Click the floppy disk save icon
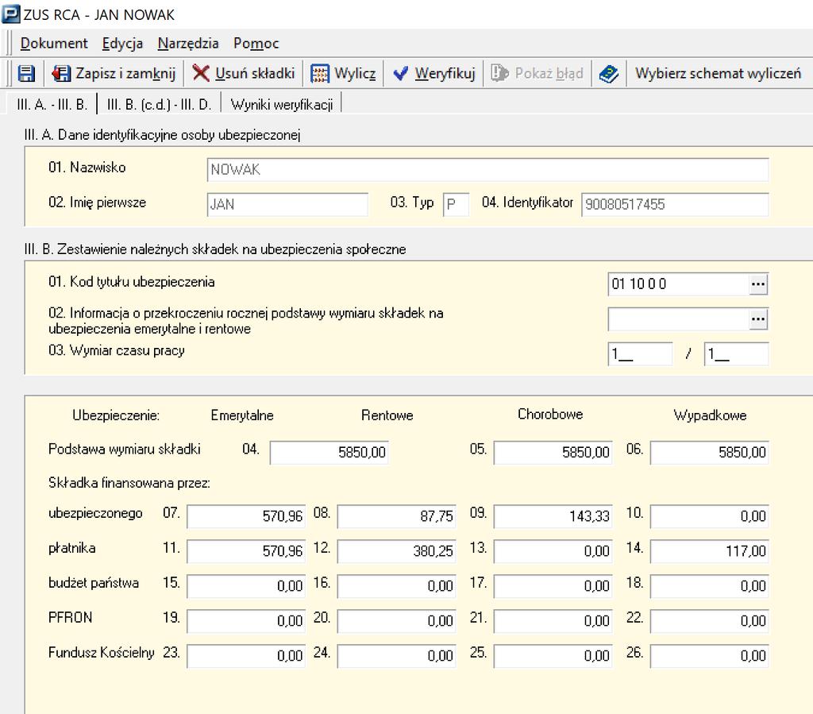 [x=26, y=74]
